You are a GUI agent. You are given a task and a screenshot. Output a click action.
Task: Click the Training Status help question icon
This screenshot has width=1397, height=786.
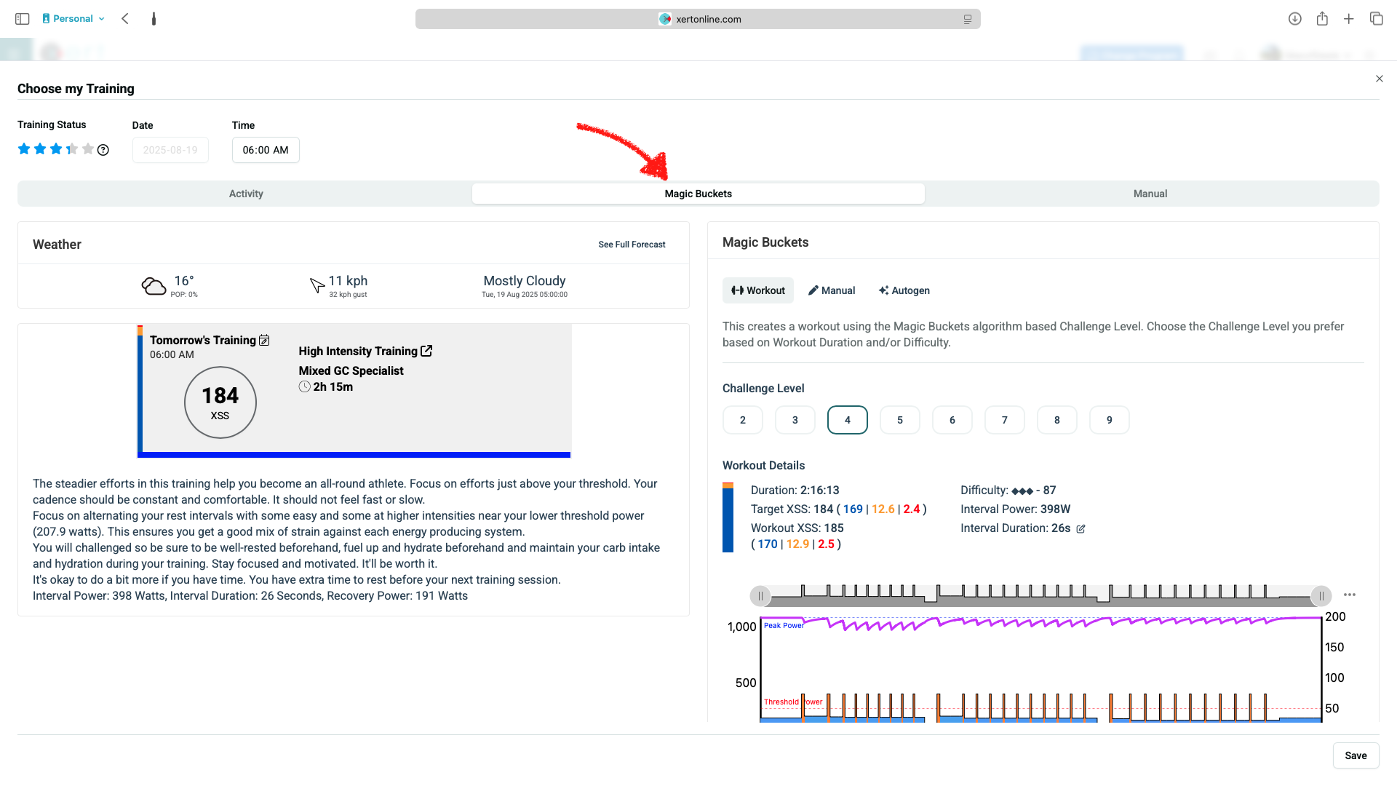[103, 150]
